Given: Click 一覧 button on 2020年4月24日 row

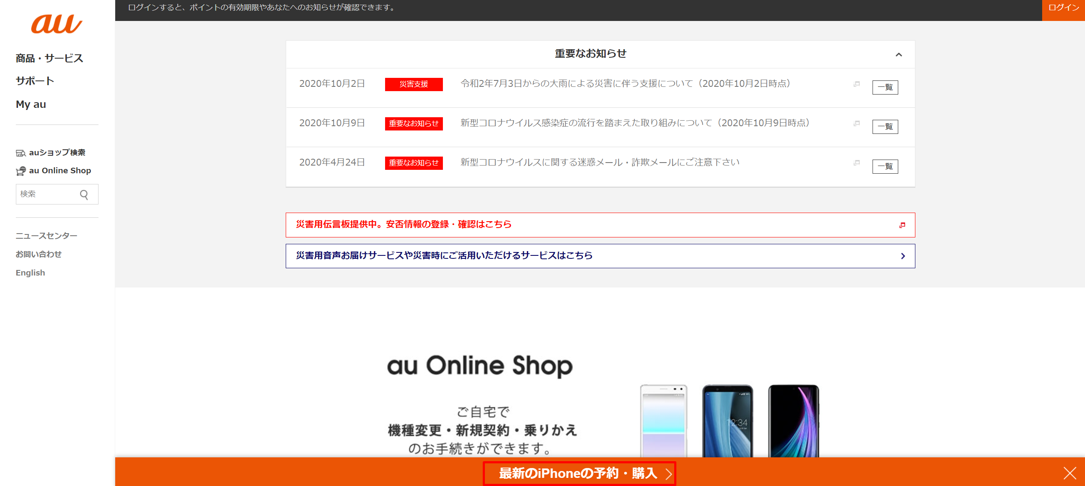Looking at the screenshot, I should click(885, 166).
